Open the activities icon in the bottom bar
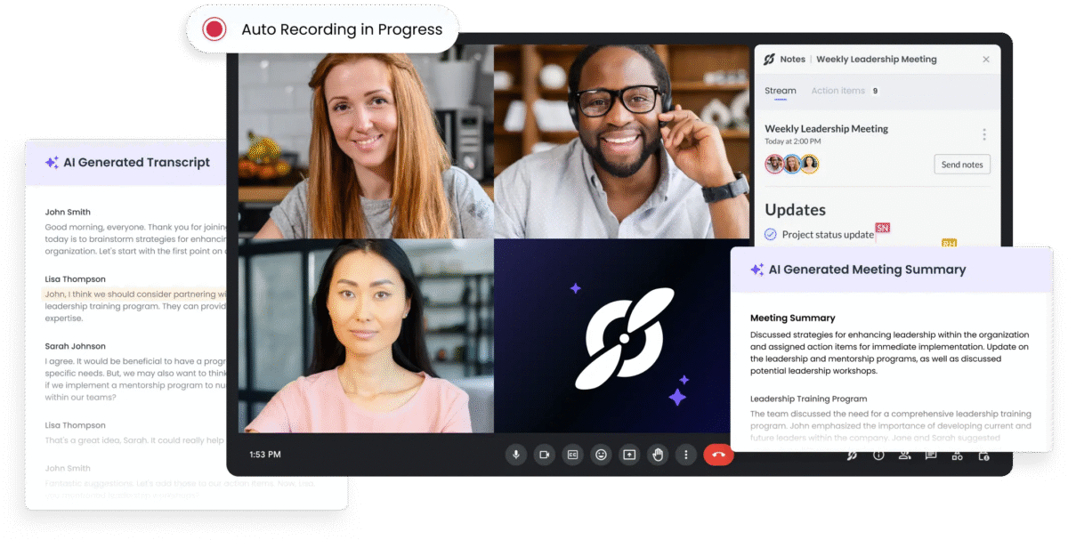 [x=959, y=456]
